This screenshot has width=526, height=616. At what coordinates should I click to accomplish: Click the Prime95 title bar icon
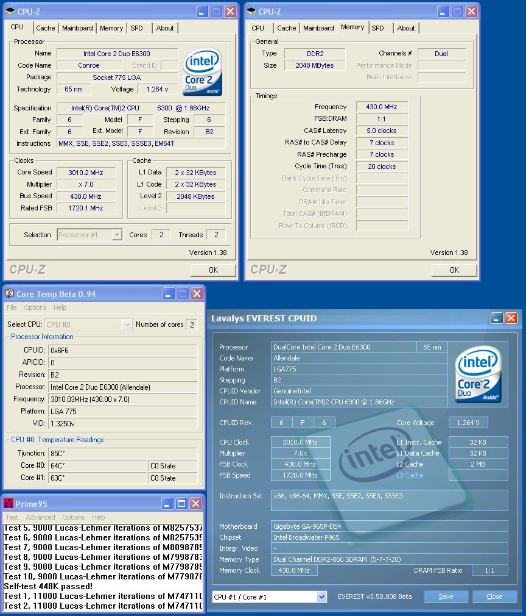tap(9, 503)
